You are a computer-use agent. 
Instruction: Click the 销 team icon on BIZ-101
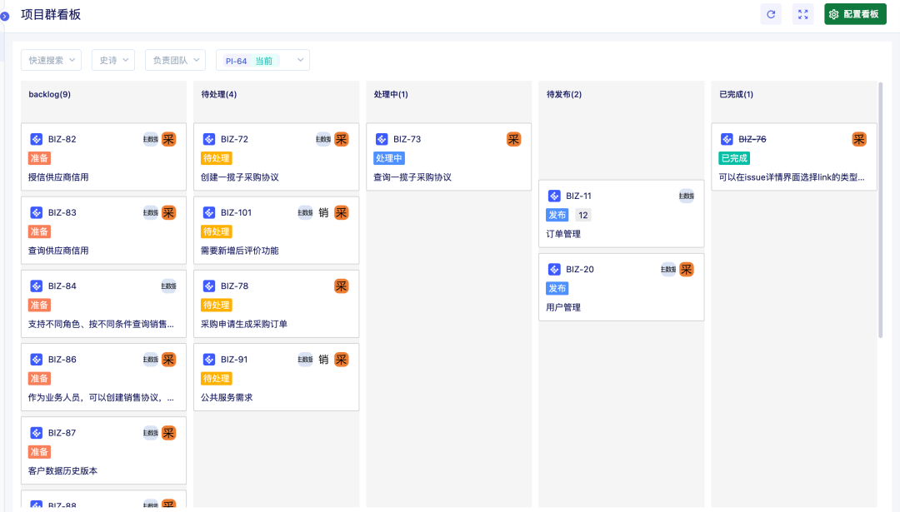tap(323, 212)
